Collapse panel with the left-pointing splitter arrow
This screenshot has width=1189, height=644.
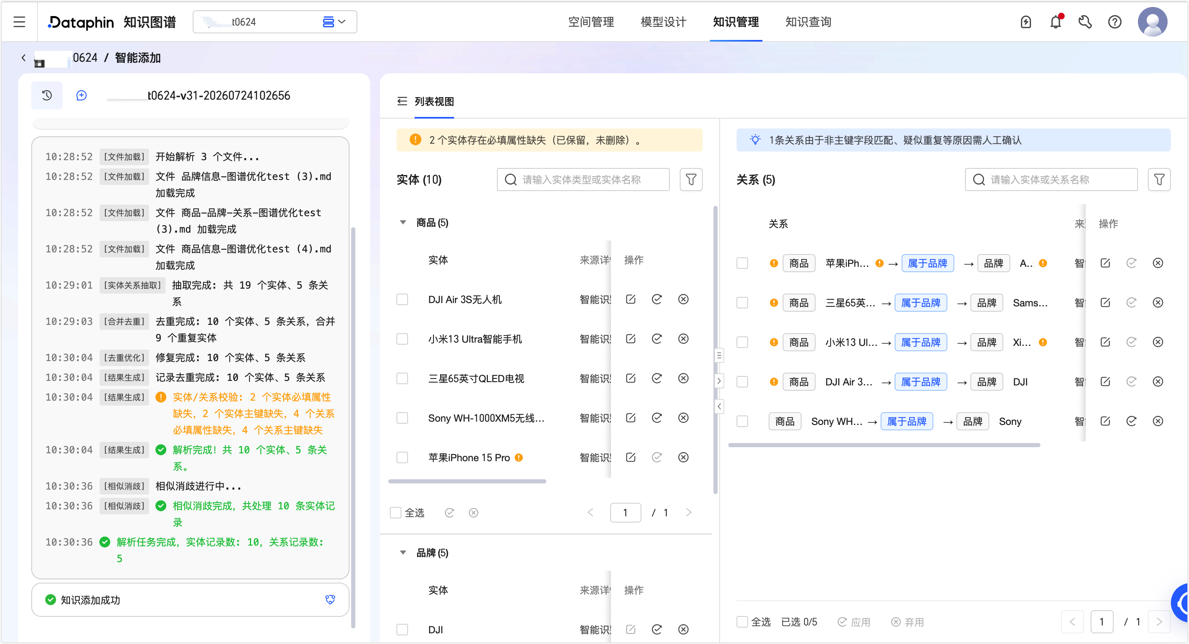click(x=719, y=406)
